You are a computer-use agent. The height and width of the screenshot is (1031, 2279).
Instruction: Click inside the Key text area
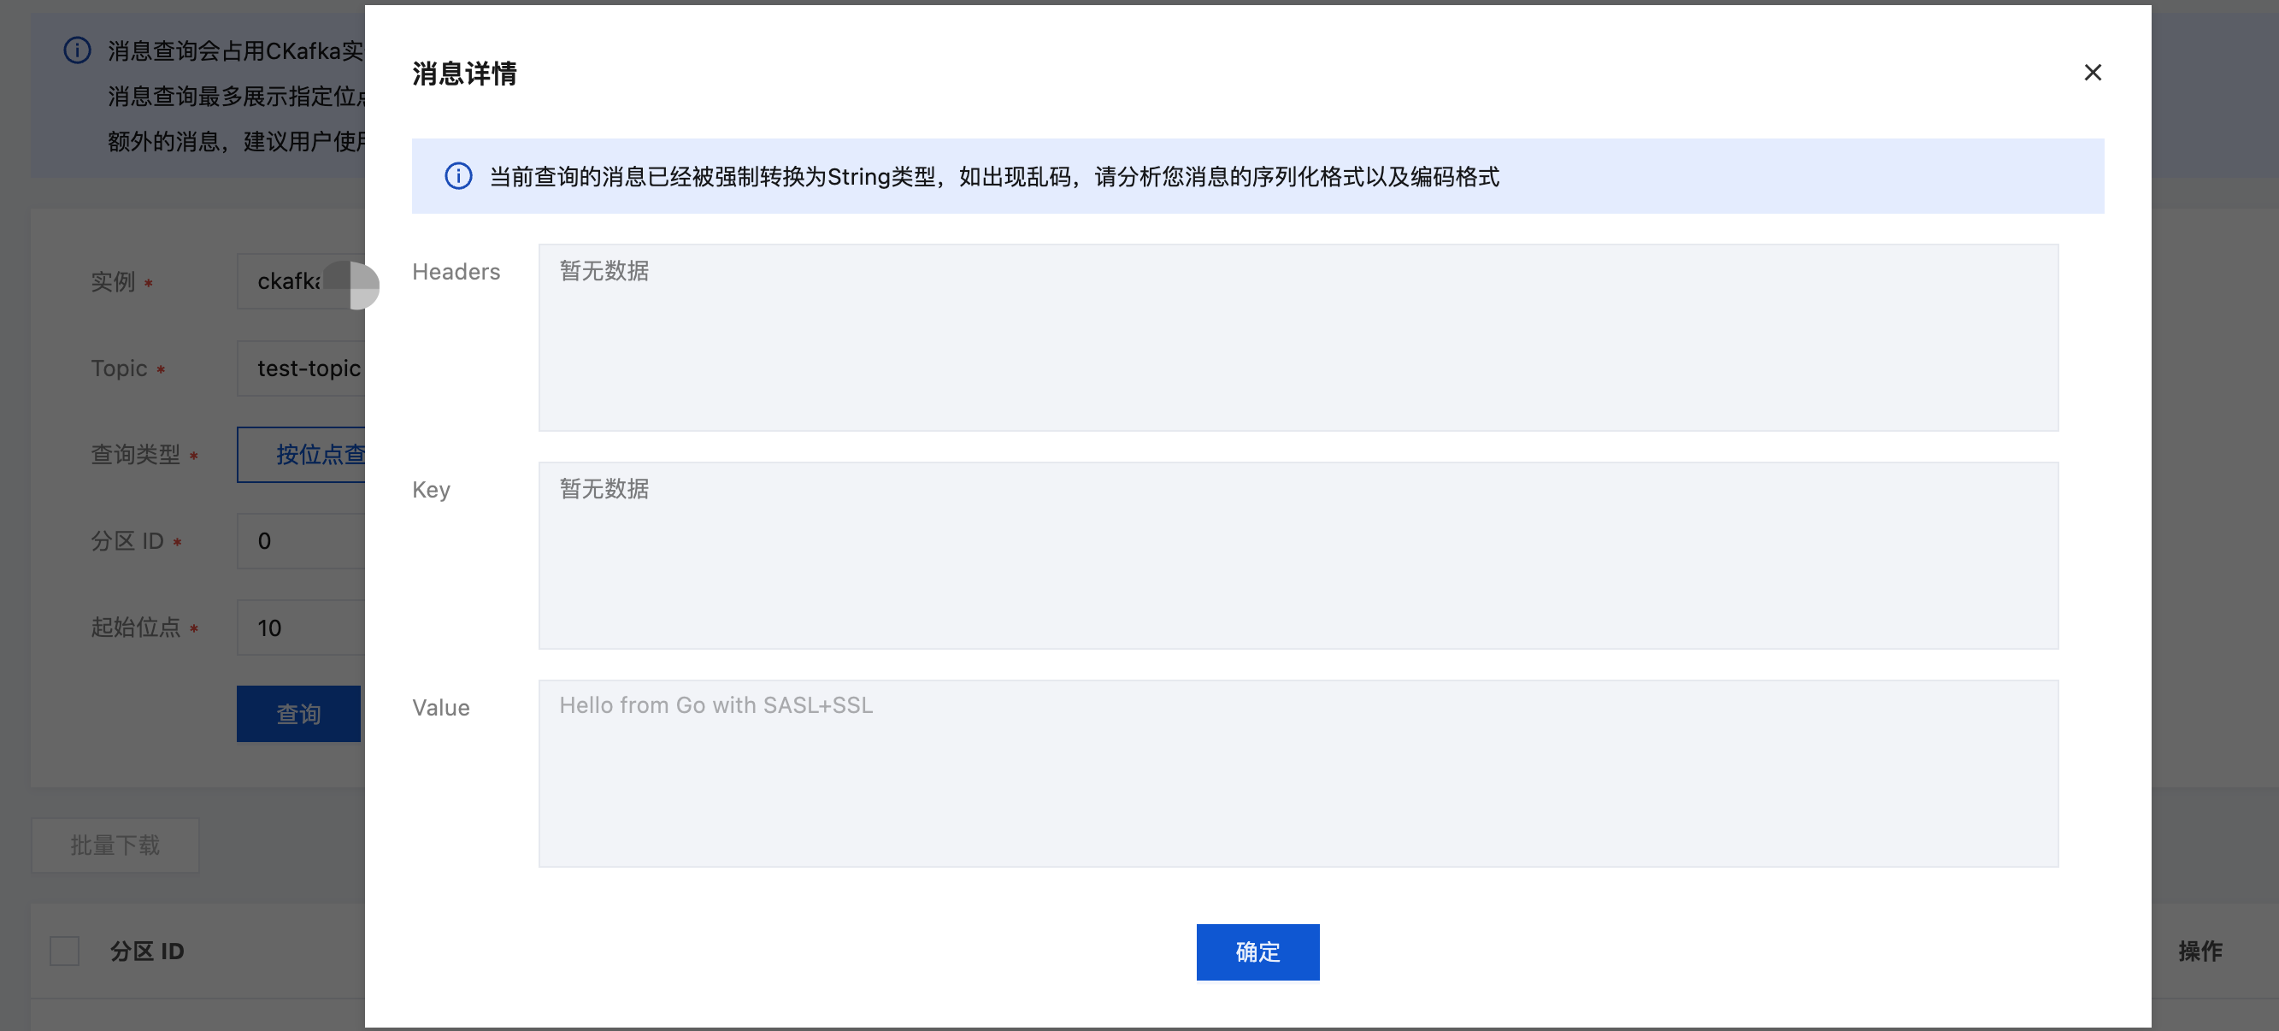click(1297, 555)
